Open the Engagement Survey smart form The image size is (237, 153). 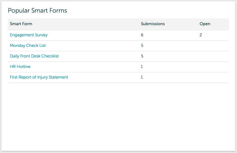click(x=29, y=35)
